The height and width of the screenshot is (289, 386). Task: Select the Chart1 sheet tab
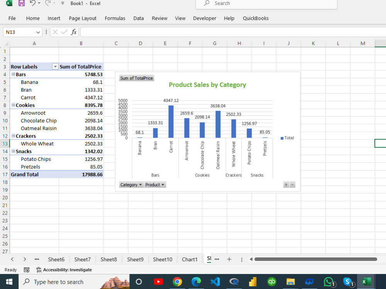190,259
